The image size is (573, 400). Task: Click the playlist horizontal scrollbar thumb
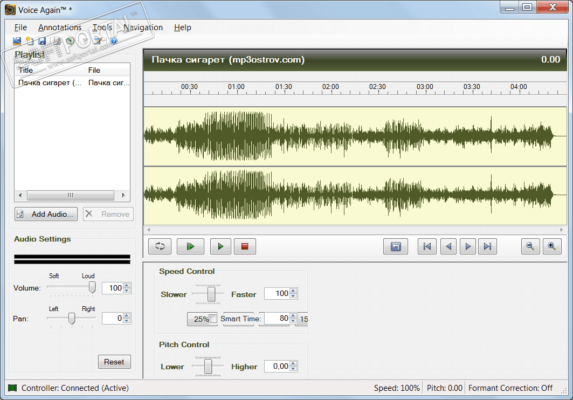(x=71, y=195)
